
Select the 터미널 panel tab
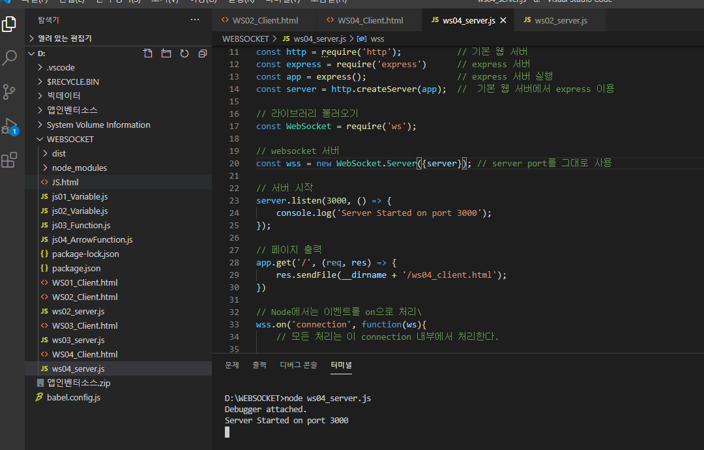[x=341, y=365]
